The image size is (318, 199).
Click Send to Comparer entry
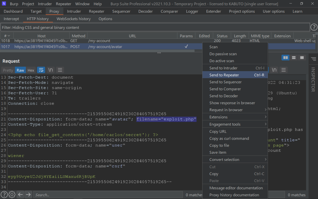click(235, 89)
